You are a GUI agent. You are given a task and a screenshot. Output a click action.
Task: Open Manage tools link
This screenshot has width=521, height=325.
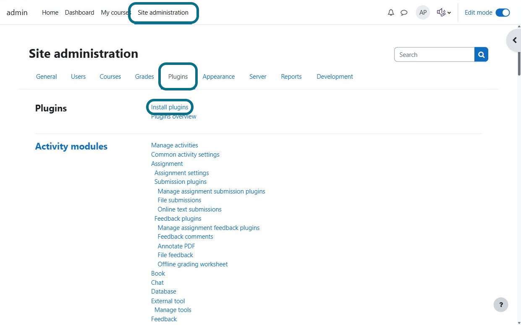click(x=173, y=310)
